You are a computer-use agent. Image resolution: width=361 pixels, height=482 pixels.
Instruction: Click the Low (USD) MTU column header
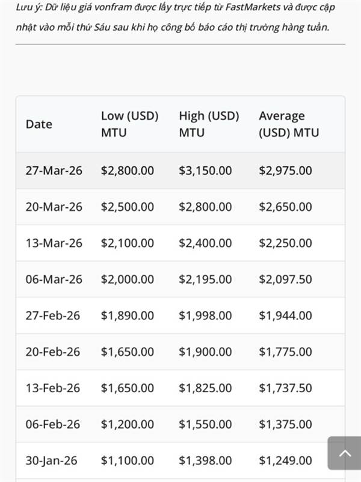pos(129,124)
